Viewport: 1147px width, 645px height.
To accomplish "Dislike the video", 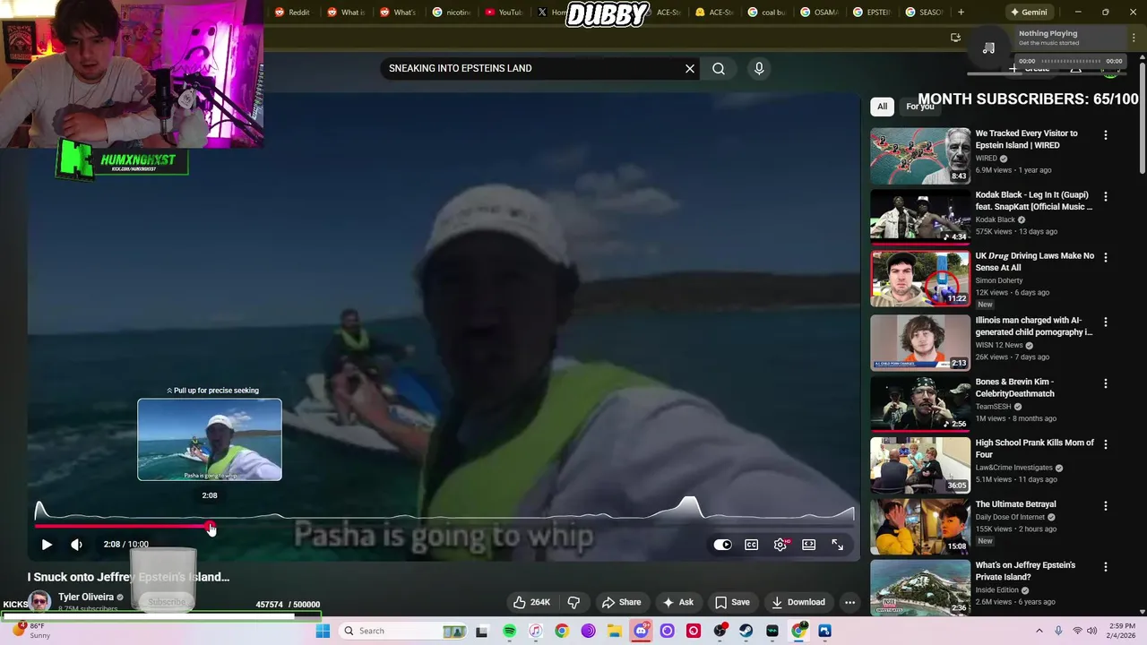I will point(573,602).
